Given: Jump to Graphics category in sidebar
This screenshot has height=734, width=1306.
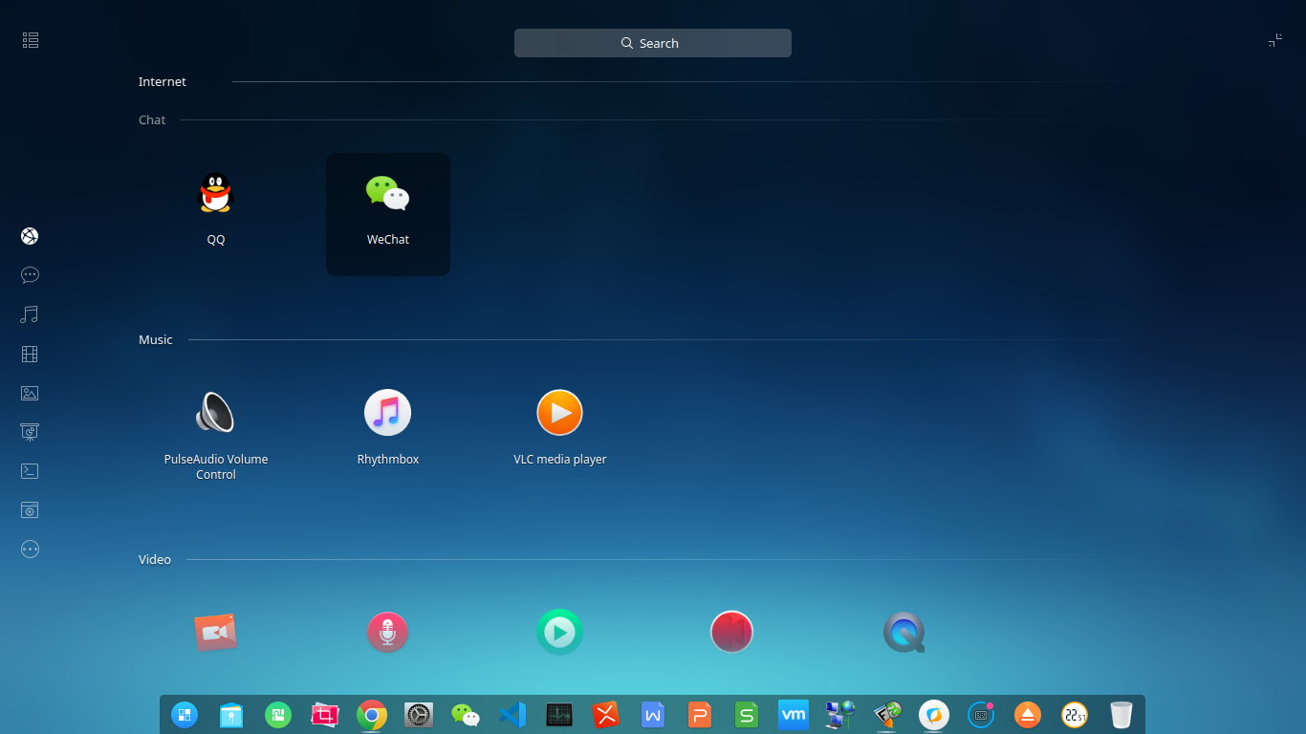Looking at the screenshot, I should 30,393.
